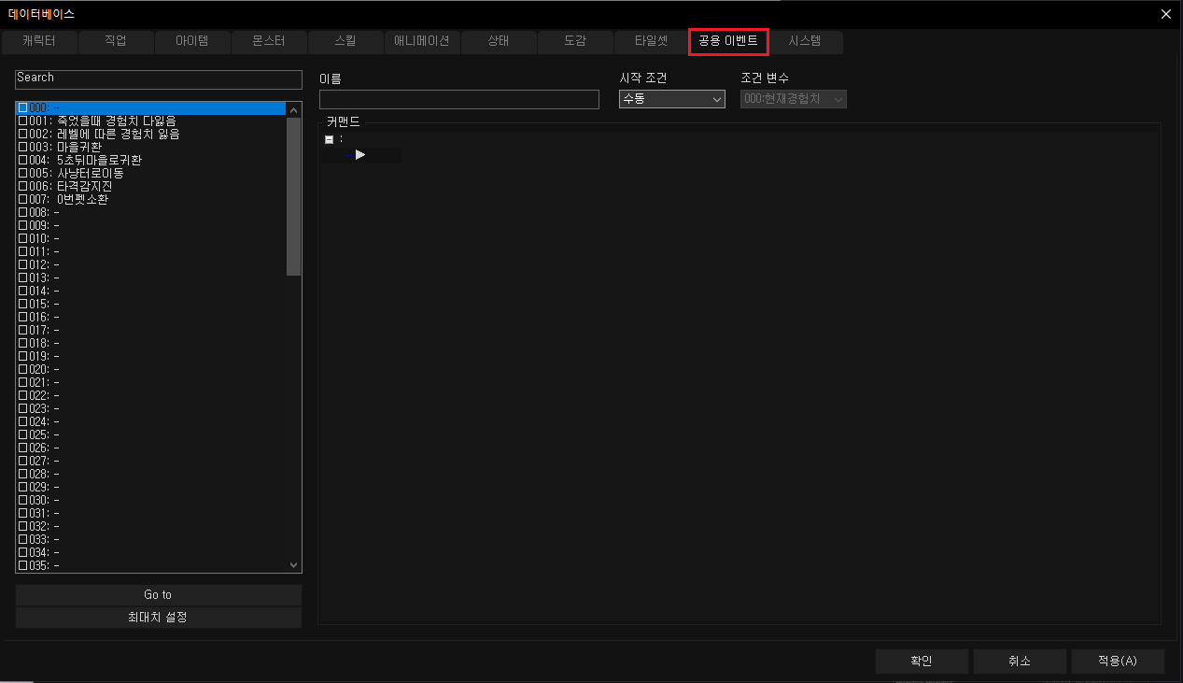Image resolution: width=1183 pixels, height=683 pixels.
Task: Check the box next to 003: 마을귀환
Action: 23,147
